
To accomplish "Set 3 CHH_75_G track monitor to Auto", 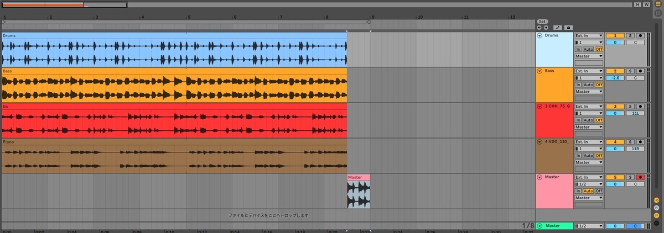I will tap(588, 120).
